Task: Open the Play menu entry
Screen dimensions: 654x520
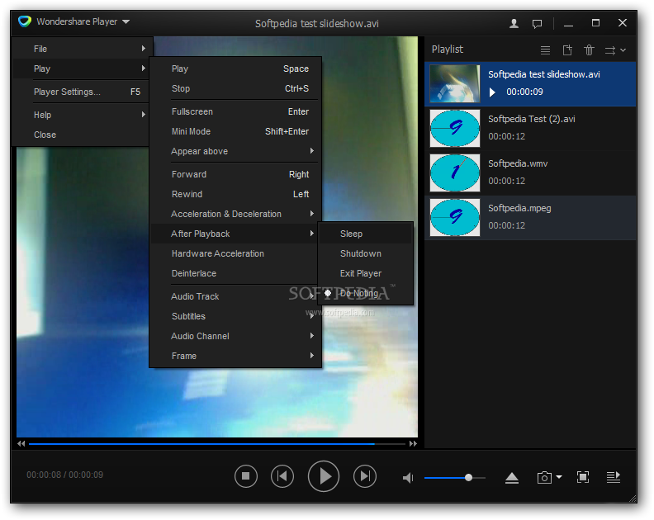Action: [81, 69]
